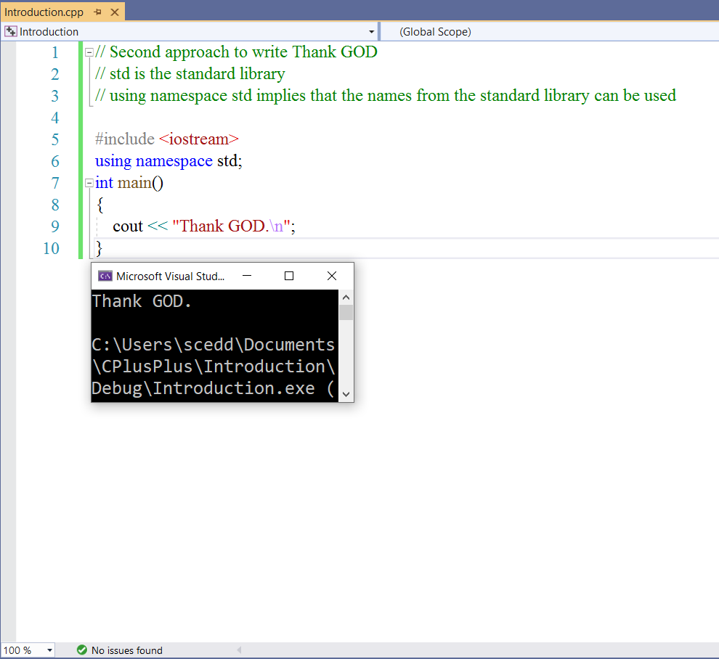Pin the Introduction.cpp tab
The image size is (719, 659).
97,12
